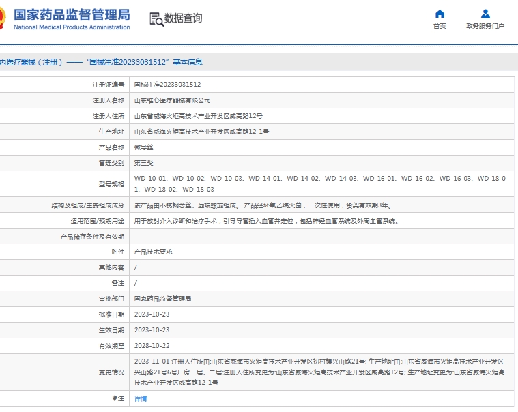Image resolution: width=518 pixels, height=412 pixels.
Task: Click the 附件 row label
Action: (118, 252)
